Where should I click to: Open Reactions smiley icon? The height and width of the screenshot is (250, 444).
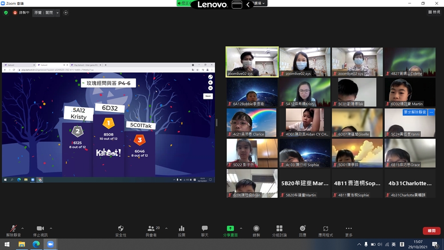pos(302,231)
